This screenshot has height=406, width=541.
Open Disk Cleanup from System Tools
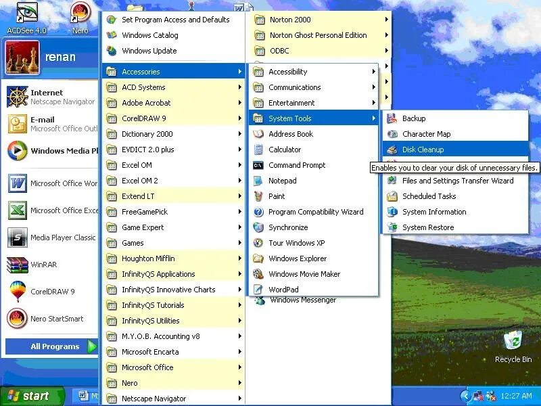(x=455, y=150)
